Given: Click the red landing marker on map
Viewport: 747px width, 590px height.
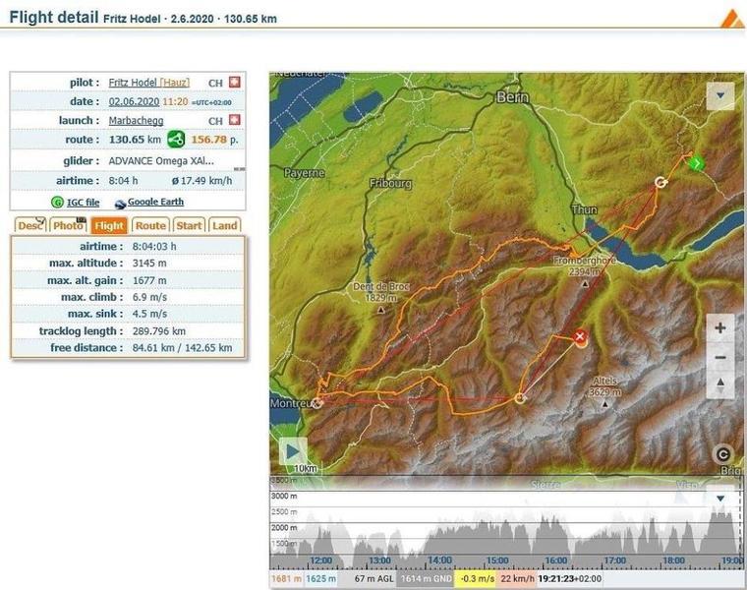Looking at the screenshot, I should coord(580,337).
